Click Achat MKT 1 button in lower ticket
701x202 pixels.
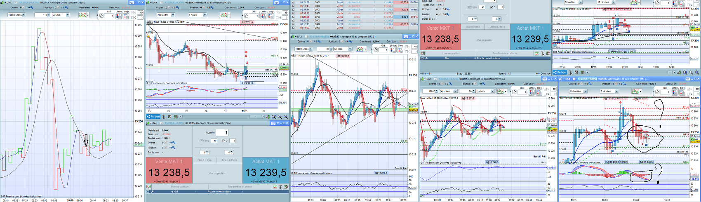tap(266, 170)
